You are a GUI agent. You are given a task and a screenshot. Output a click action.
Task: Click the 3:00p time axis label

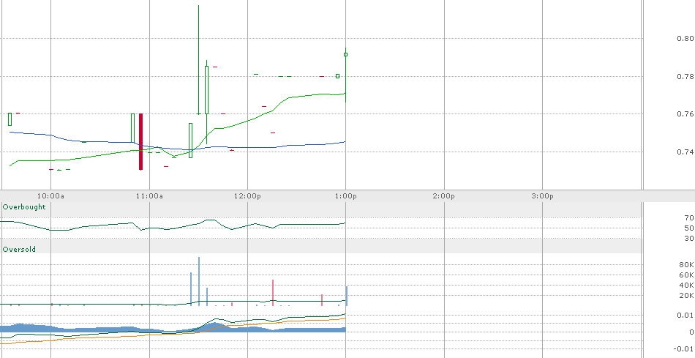pyautogui.click(x=543, y=196)
